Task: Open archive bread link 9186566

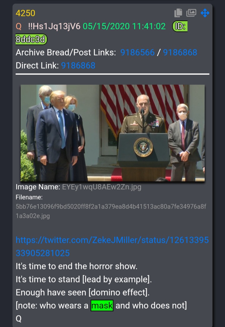Action: click(x=137, y=52)
